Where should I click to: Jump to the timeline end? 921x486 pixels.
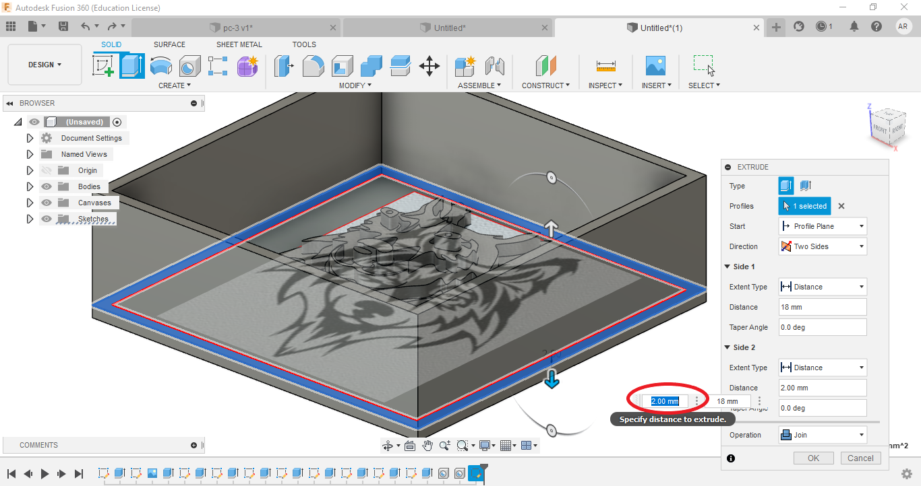tap(79, 473)
